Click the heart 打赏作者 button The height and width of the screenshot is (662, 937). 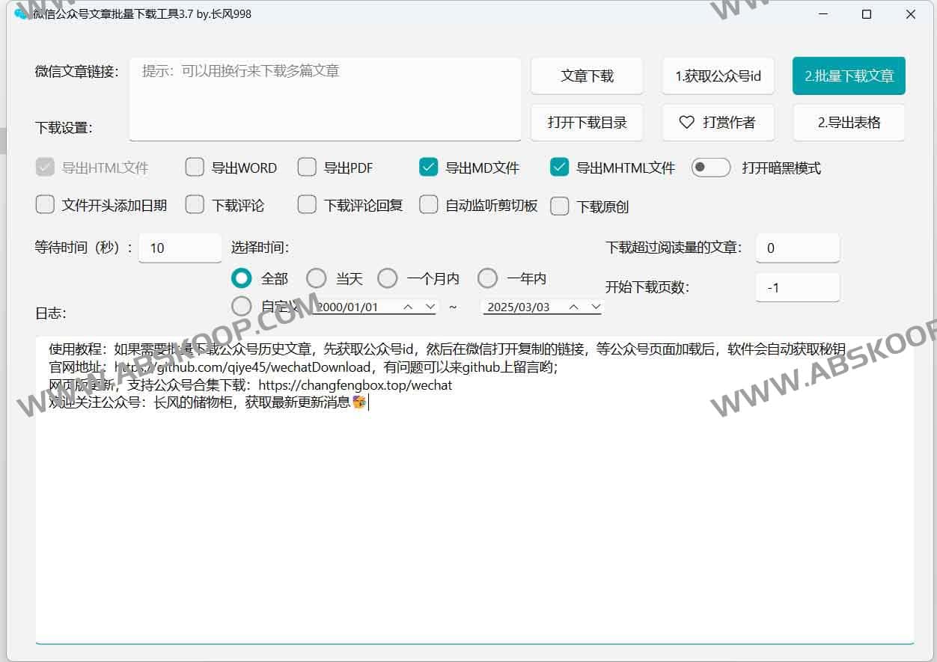click(718, 123)
